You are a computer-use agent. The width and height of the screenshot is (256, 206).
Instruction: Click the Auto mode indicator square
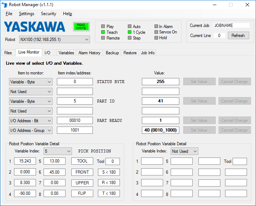click(130, 27)
